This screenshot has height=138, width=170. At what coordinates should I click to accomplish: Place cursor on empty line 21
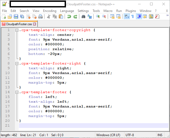tap(94, 126)
